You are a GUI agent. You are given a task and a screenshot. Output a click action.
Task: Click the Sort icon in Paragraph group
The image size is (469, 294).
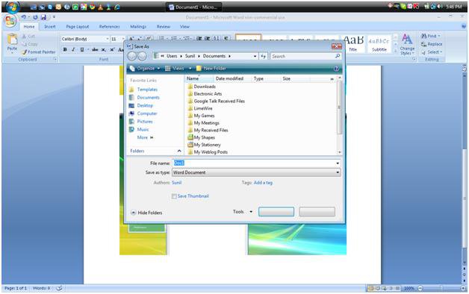coord(217,39)
